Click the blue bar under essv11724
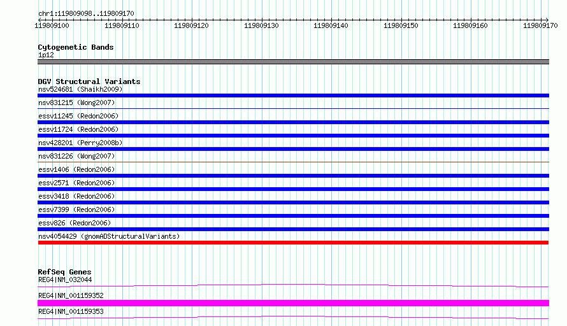 [x=293, y=136]
